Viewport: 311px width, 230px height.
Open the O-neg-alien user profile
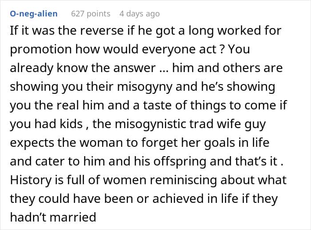click(x=33, y=14)
